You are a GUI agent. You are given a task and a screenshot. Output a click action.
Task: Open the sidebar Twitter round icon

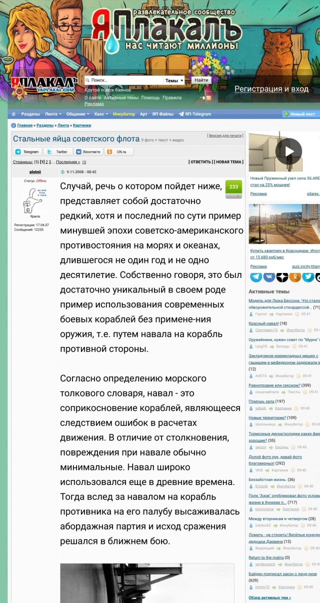coord(308,276)
